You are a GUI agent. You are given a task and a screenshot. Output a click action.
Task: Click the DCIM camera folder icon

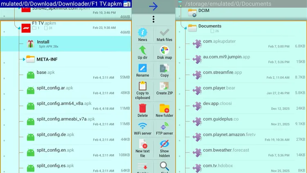coord(192,13)
